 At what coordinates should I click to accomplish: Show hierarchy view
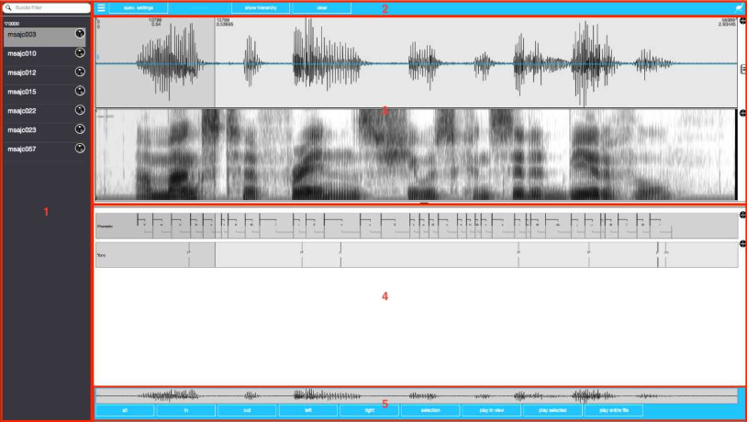(260, 8)
